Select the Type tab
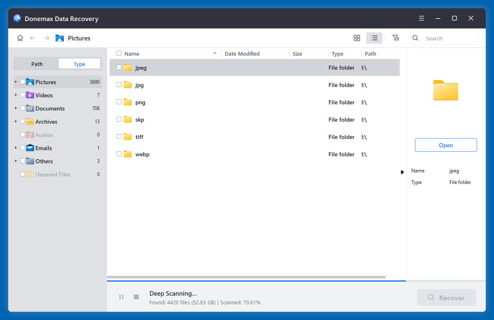The image size is (494, 320). tap(79, 64)
